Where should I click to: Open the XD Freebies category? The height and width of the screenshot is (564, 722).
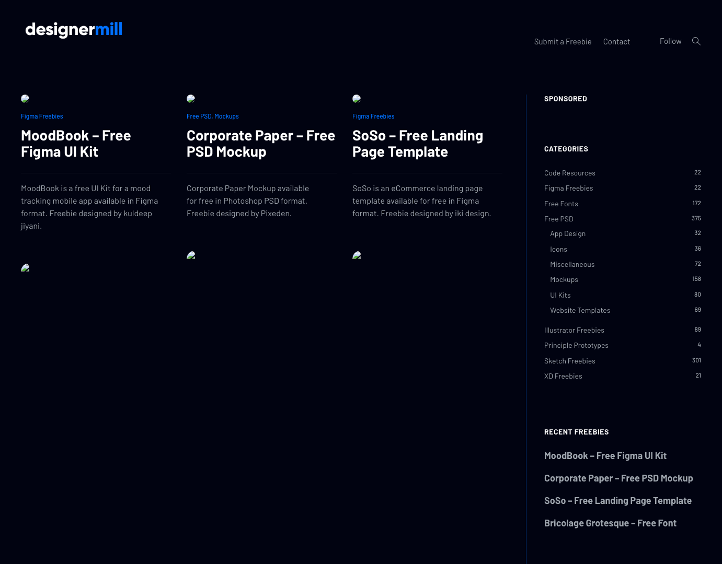coord(563,376)
